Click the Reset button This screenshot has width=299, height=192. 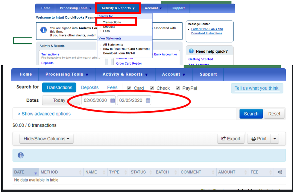click(274, 114)
